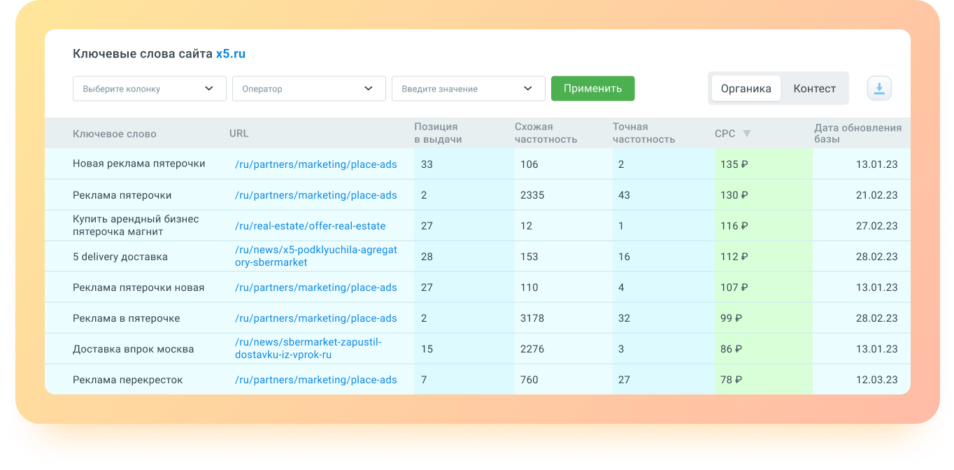This screenshot has height=470, width=954.
Task: Open the sbermarket-zapustil-dostavku-iz-vprok-ru link
Action: coord(308,348)
